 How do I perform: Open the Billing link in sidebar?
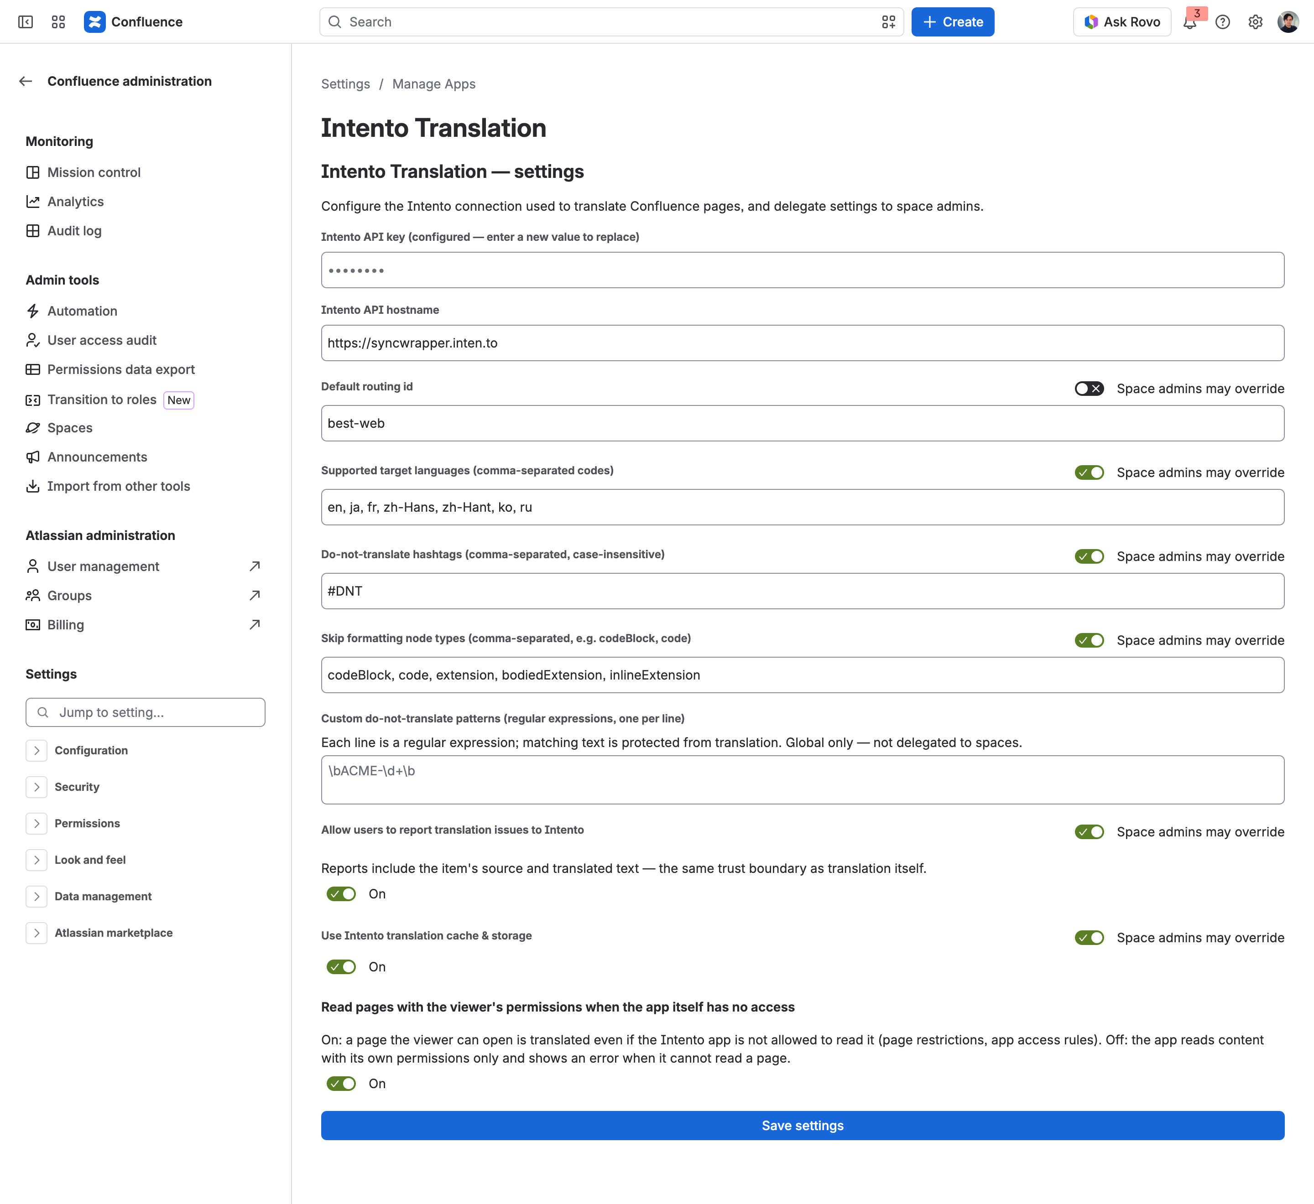click(x=66, y=625)
